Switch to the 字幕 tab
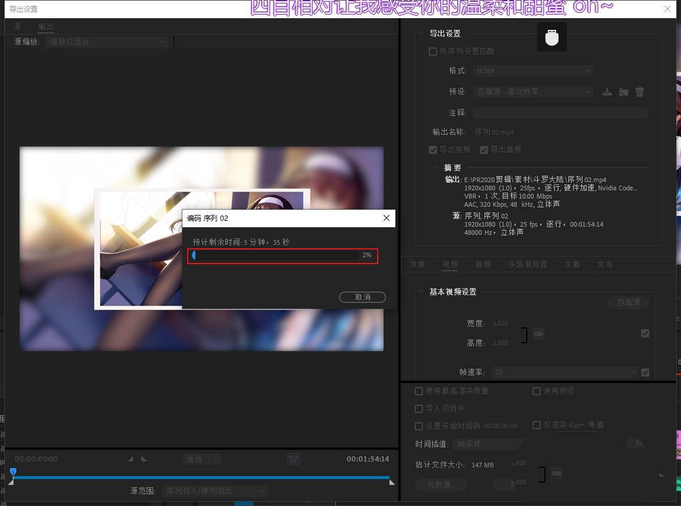Image resolution: width=681 pixels, height=506 pixels. click(572, 264)
